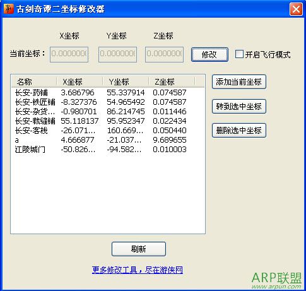
Task: Click X value 3.686796
Action: 78,93
